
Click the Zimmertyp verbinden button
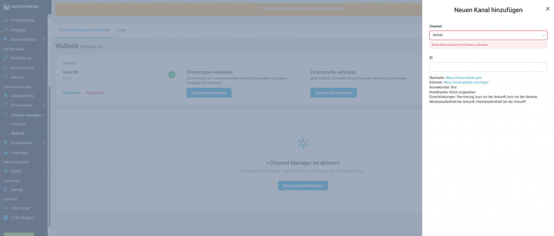click(x=209, y=93)
